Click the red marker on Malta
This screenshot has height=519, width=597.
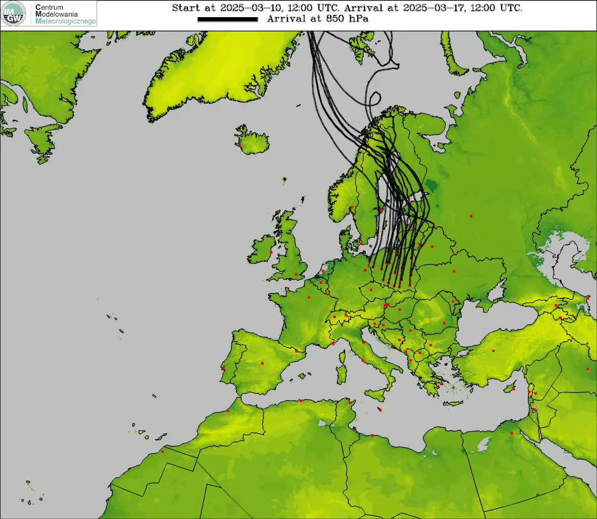point(381,410)
